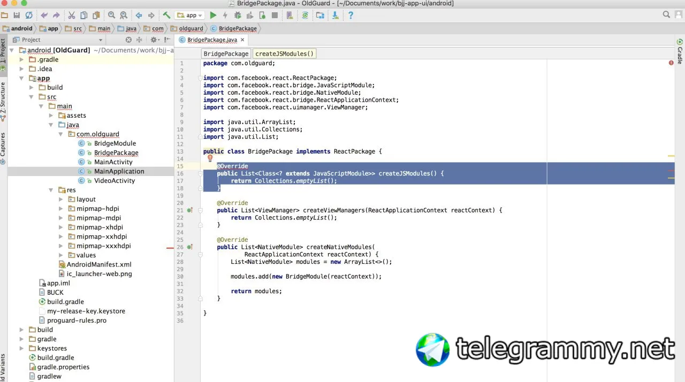Run the app with green play button
Viewport: 685px width, 382px height.
(x=213, y=16)
